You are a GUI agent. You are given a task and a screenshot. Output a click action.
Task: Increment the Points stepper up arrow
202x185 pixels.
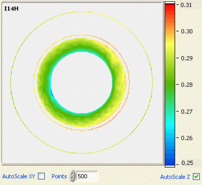tap(72, 174)
